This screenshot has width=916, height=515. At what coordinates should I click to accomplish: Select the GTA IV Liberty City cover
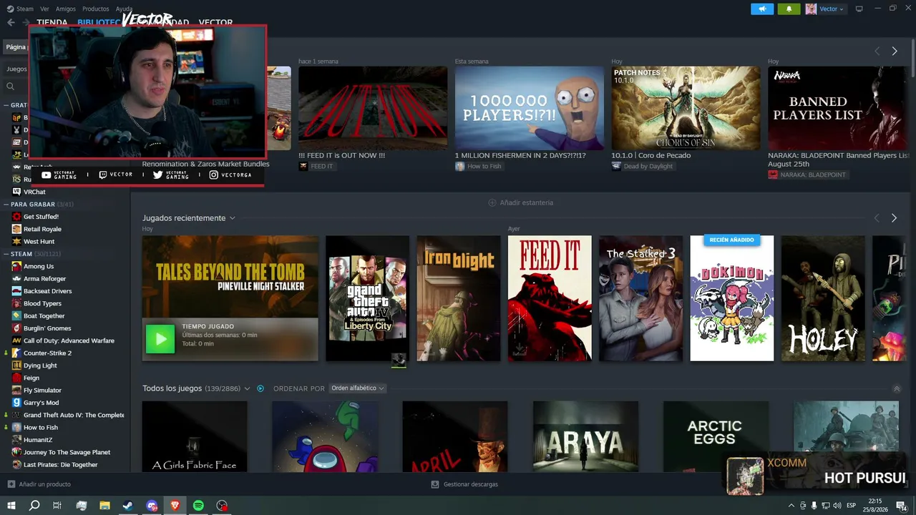coord(367,298)
